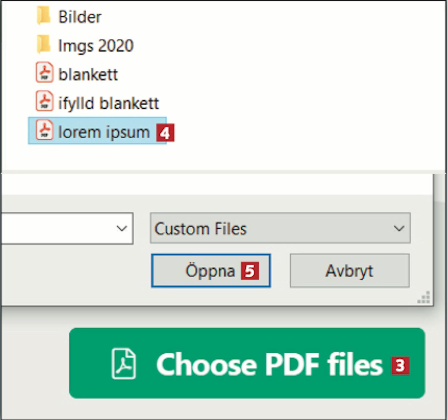Viewport: 447px width, 420px height.
Task: Click the PDF document icon on green button
Action: point(124,363)
